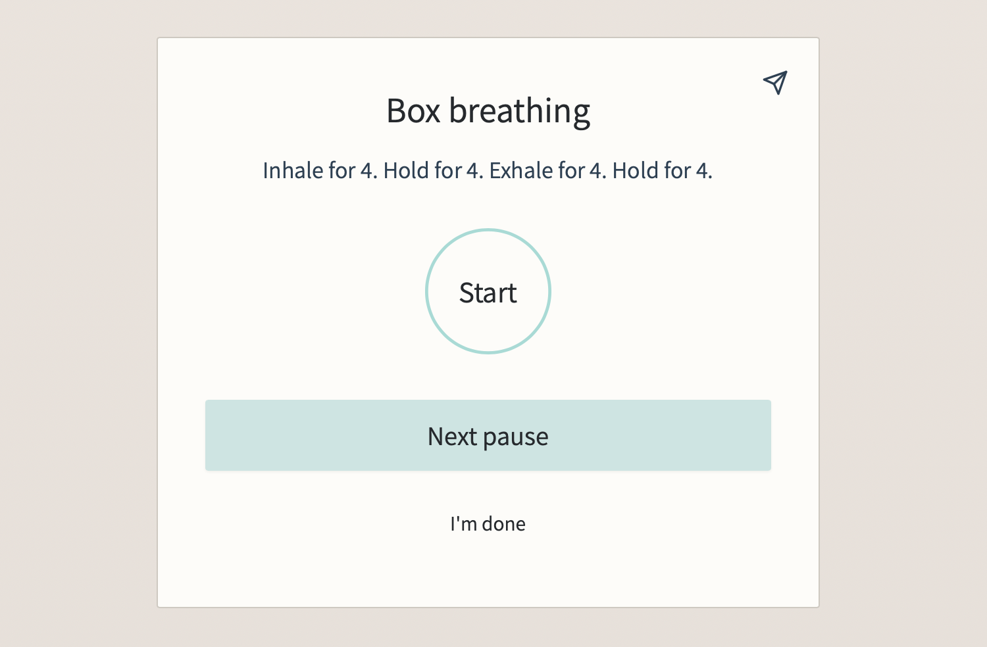Begin the breathing exercise with Start

coord(488,291)
